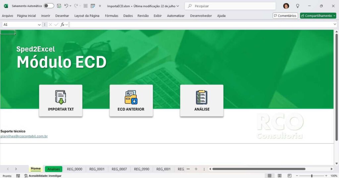Image resolution: width=339 pixels, height=178 pixels.
Task: Click the zoom in plus button
Action: (x=326, y=176)
